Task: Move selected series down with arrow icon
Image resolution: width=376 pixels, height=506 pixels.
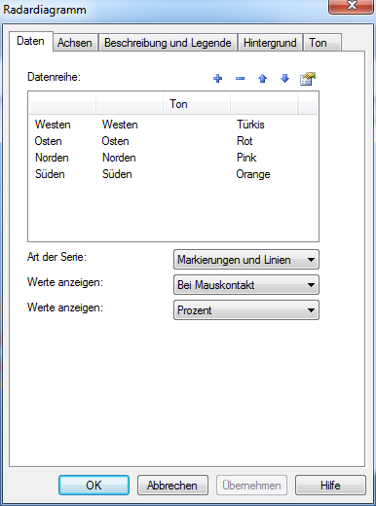Action: click(284, 78)
